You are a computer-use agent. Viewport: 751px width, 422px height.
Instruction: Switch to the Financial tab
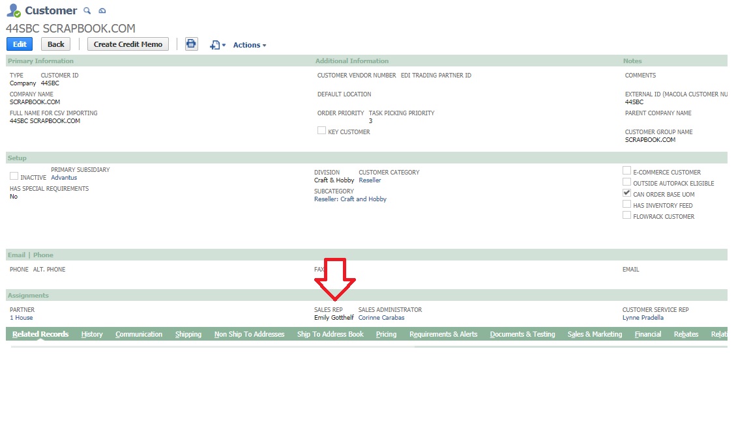point(647,334)
